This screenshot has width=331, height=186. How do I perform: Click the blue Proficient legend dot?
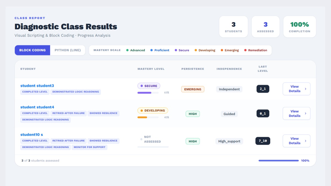click(151, 50)
